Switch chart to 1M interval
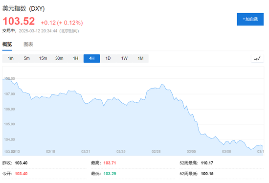269x183 pixels. coord(140,58)
